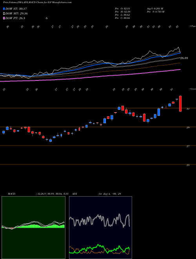
Task: Select the 'DOW ST: 30.57' label
Action: click(x=16, y=9)
